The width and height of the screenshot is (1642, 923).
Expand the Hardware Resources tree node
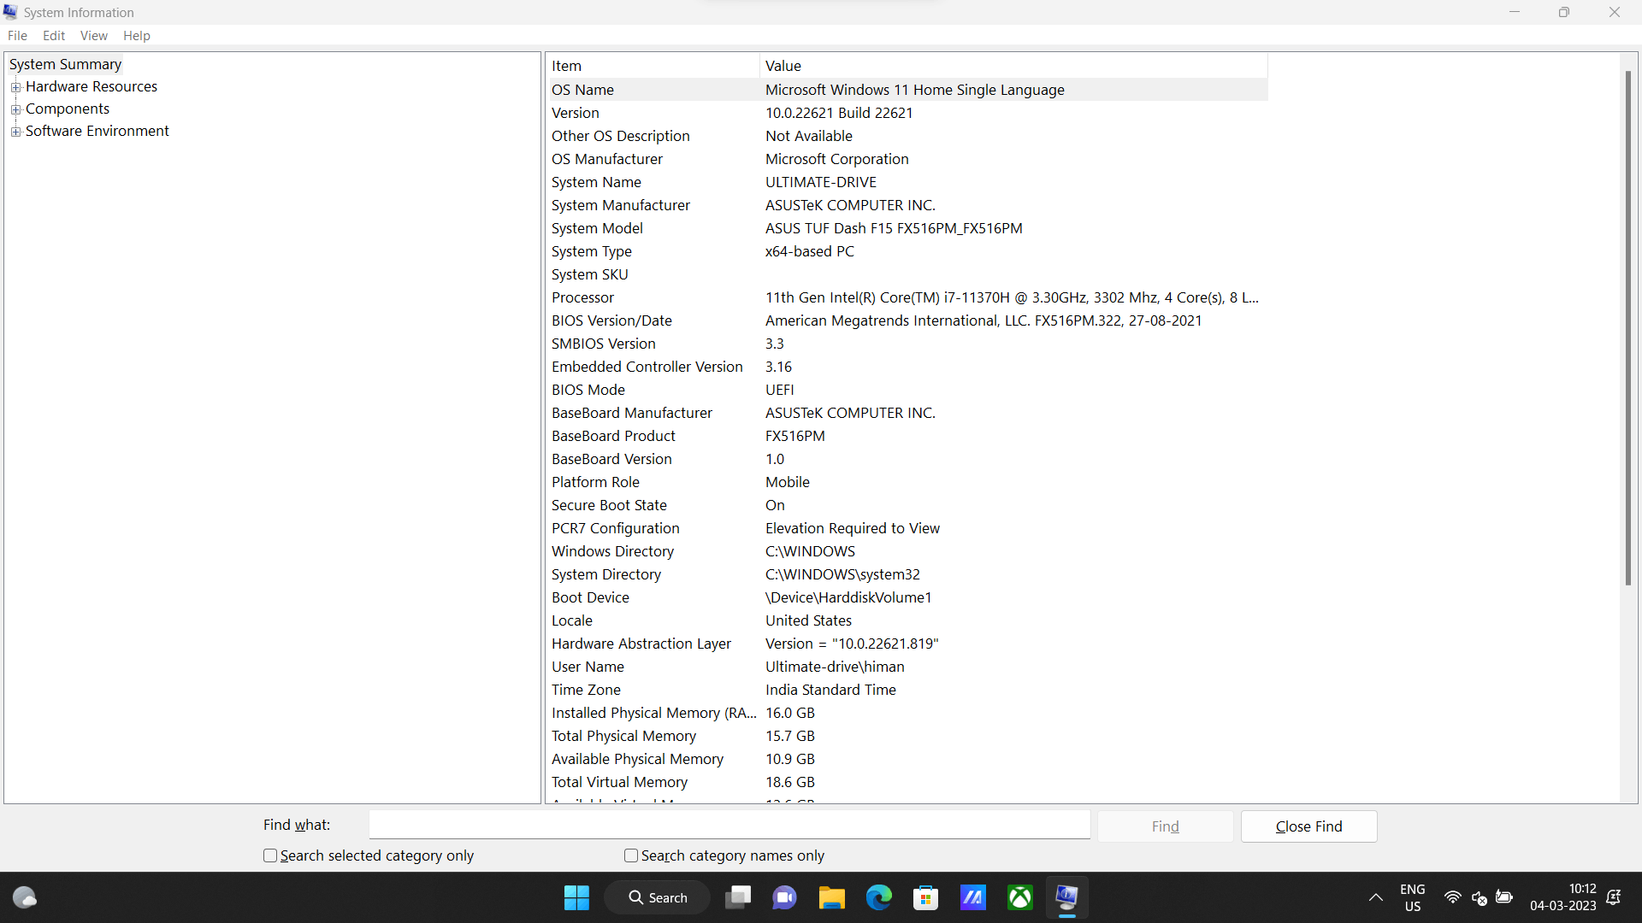click(15, 87)
